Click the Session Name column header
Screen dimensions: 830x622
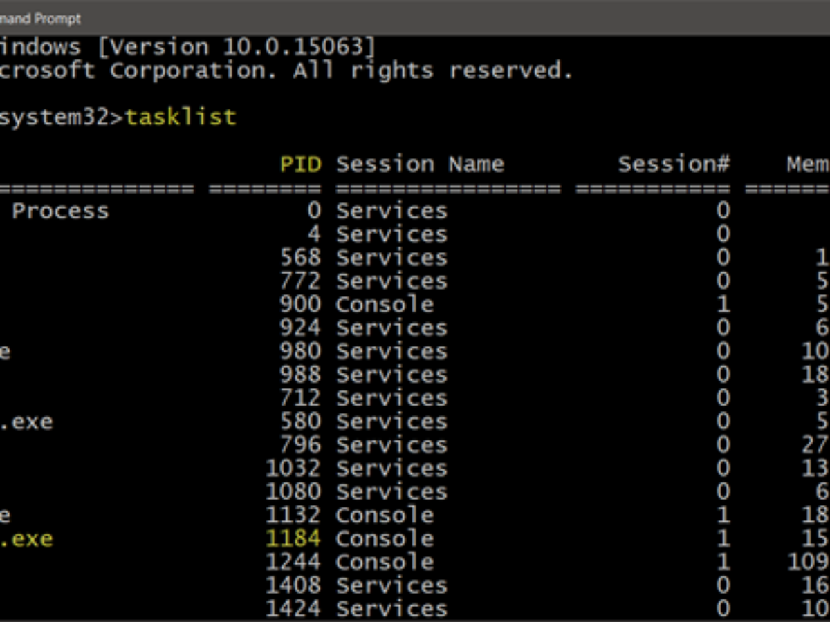click(420, 164)
